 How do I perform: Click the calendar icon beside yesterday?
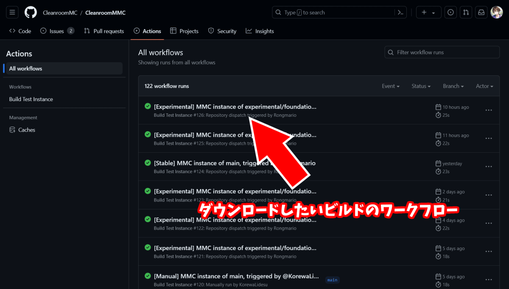click(x=439, y=163)
